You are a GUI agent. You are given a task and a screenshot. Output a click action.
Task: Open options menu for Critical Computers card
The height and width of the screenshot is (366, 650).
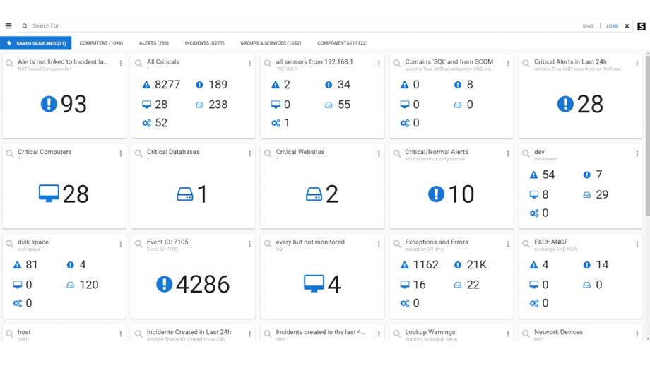pos(121,154)
